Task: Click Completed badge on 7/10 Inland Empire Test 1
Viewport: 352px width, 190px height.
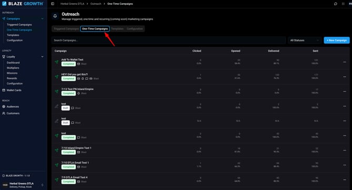Action: pos(68,152)
